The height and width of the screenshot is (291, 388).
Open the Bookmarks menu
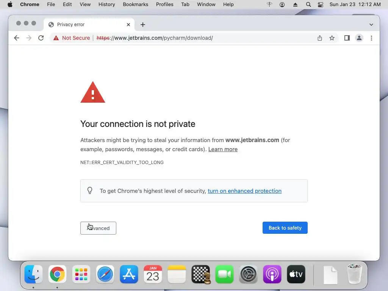(136, 5)
